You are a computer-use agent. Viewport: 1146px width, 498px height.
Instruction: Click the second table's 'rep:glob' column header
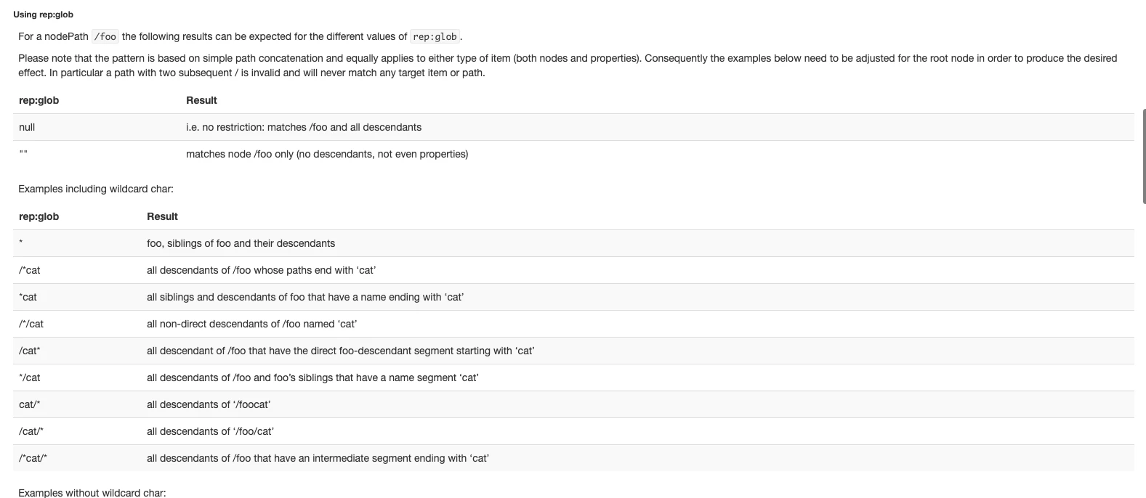click(x=39, y=216)
